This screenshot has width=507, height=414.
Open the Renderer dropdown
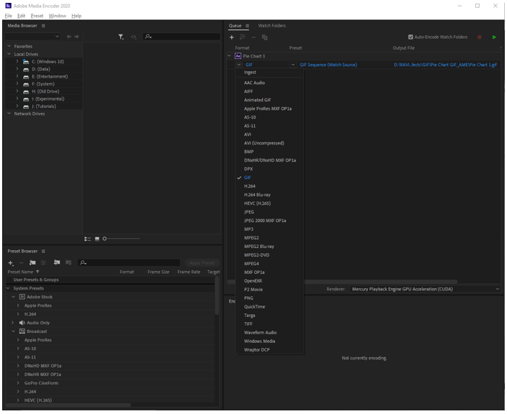pyautogui.click(x=425, y=289)
